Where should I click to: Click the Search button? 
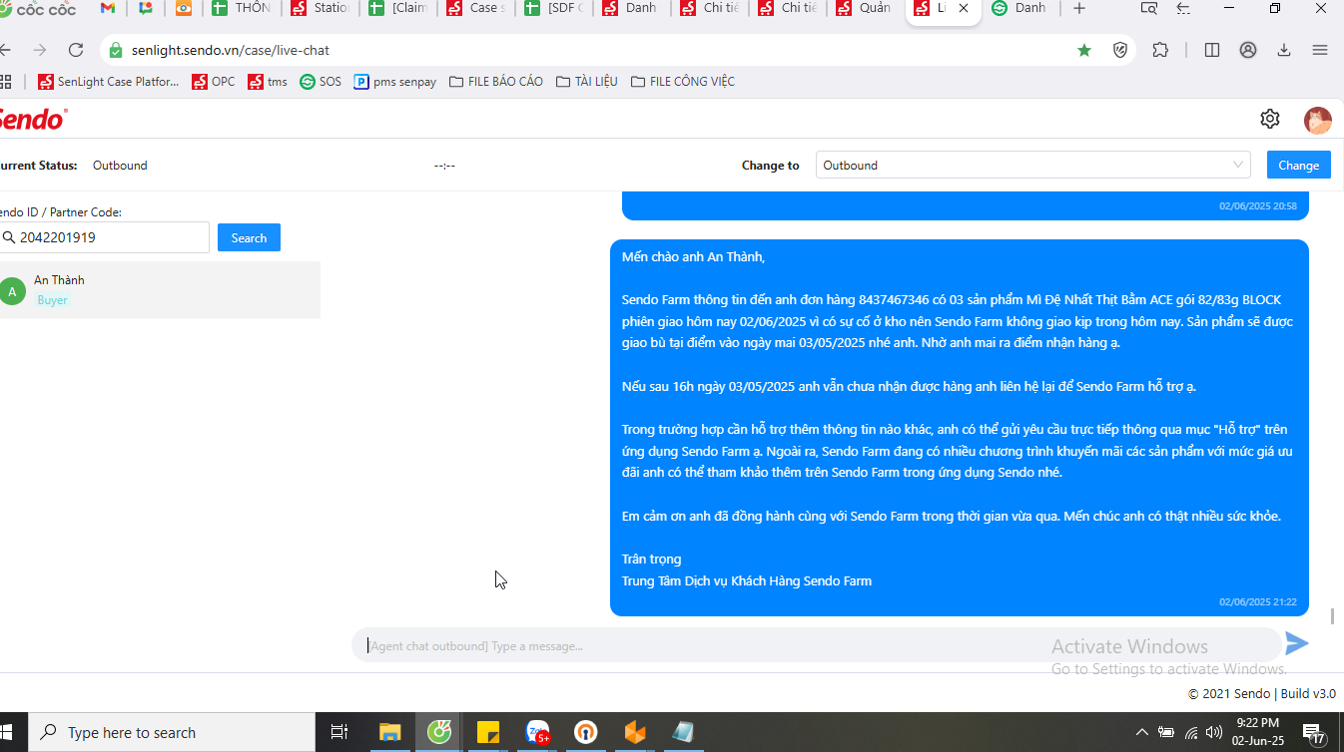(249, 237)
